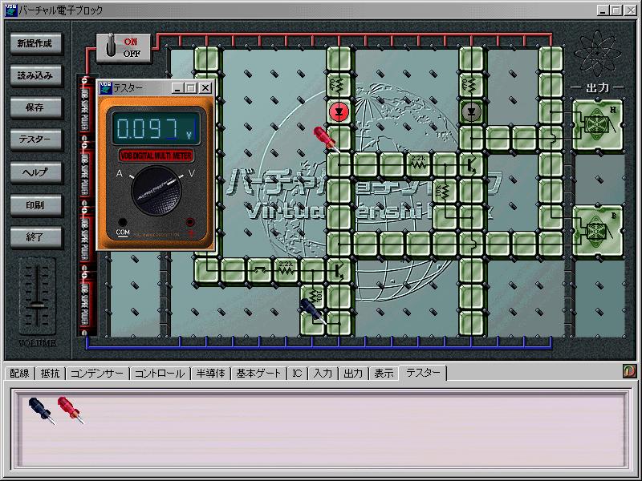Click 保存 (Save) button
642x481 pixels.
point(36,107)
